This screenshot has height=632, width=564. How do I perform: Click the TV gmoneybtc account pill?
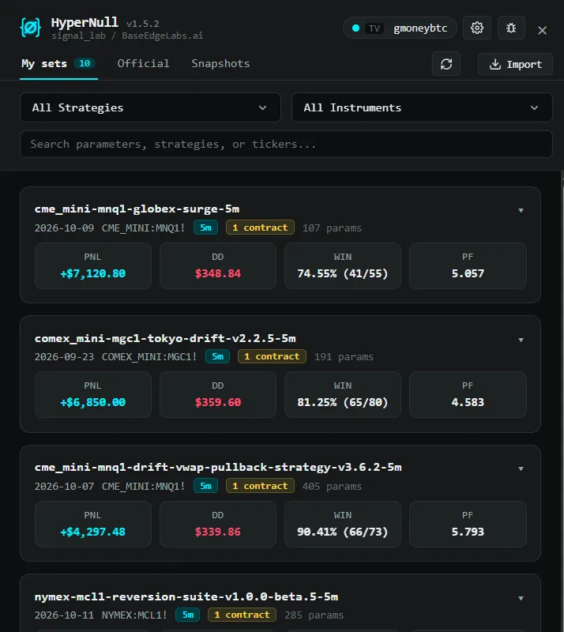tap(400, 28)
